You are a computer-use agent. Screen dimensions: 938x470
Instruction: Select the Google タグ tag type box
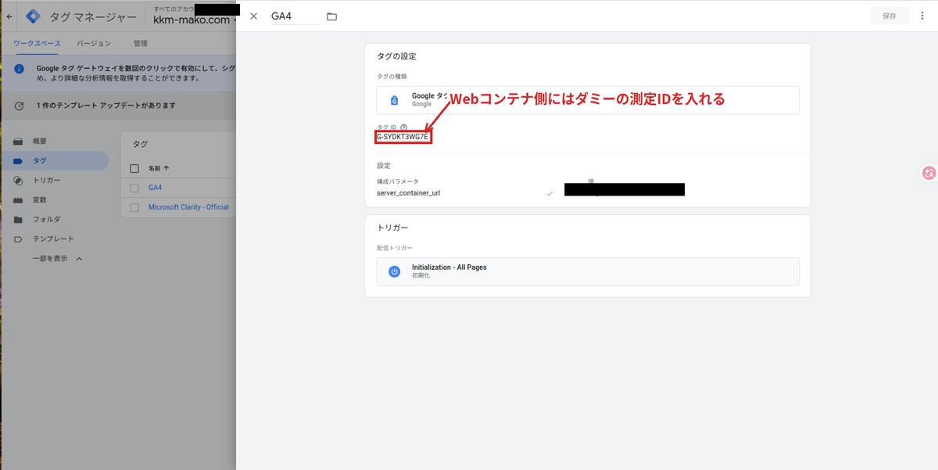[x=588, y=100]
